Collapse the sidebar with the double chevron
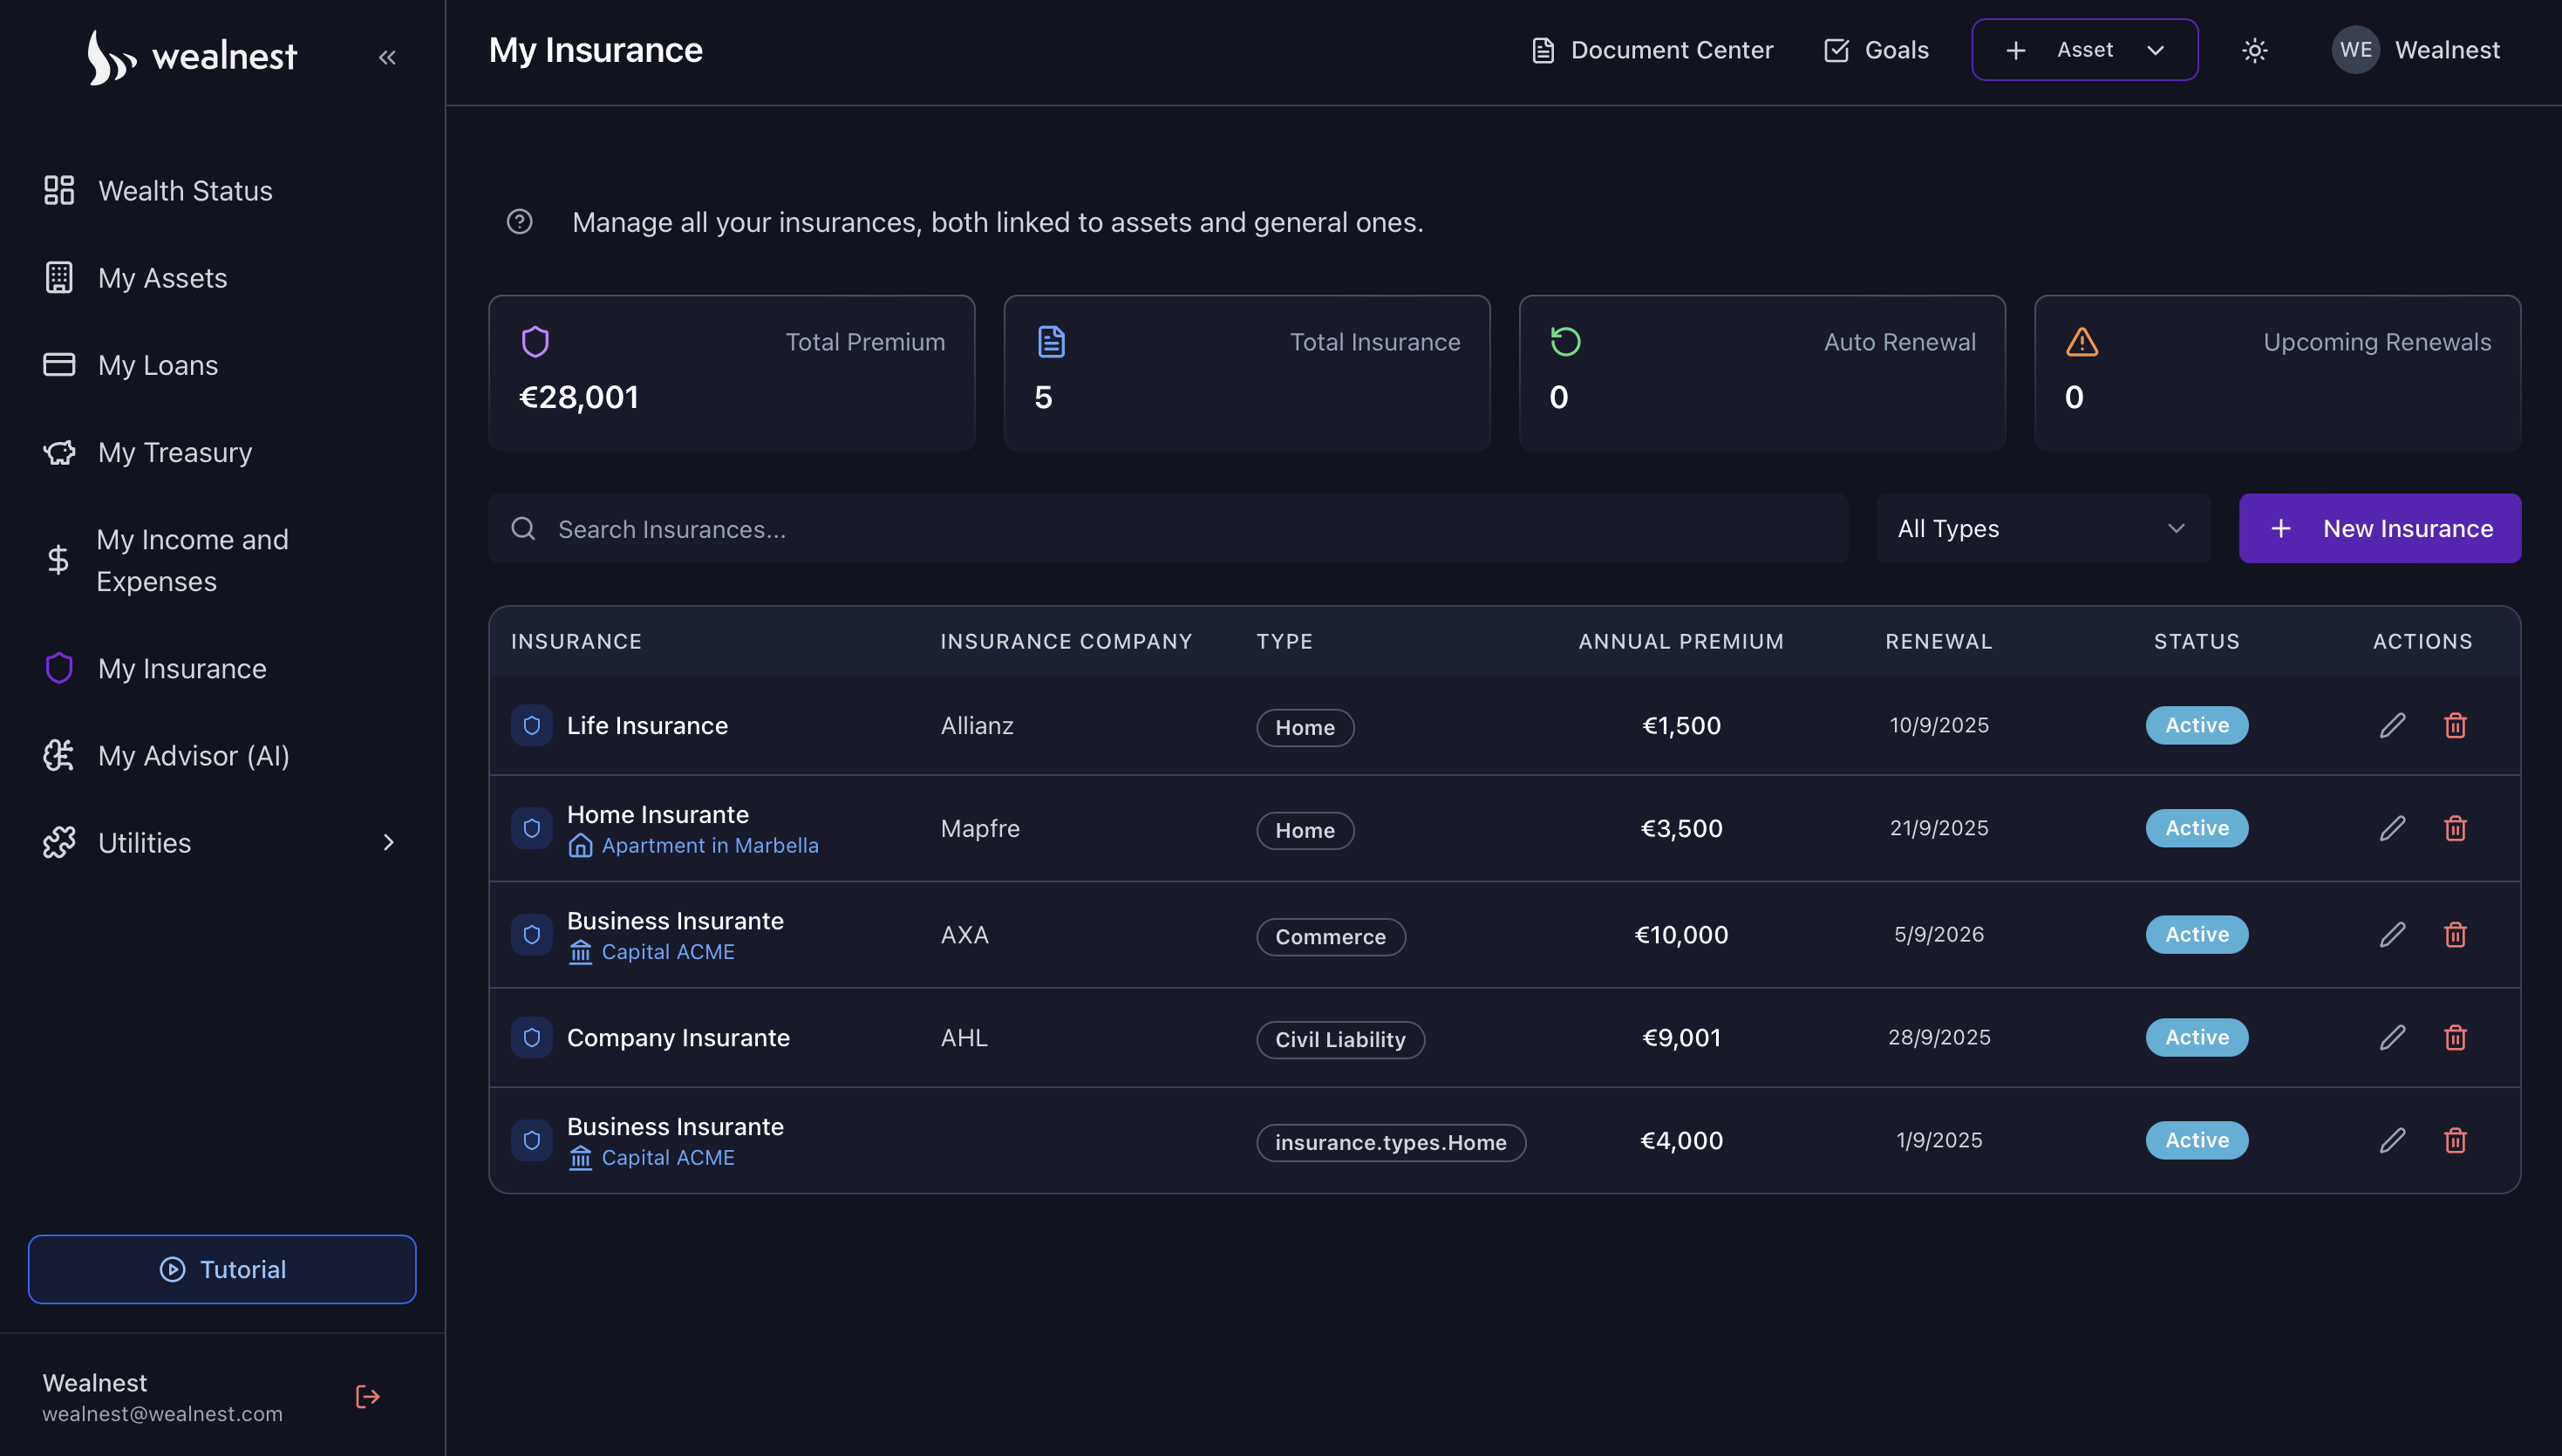This screenshot has width=2562, height=1456. point(388,56)
